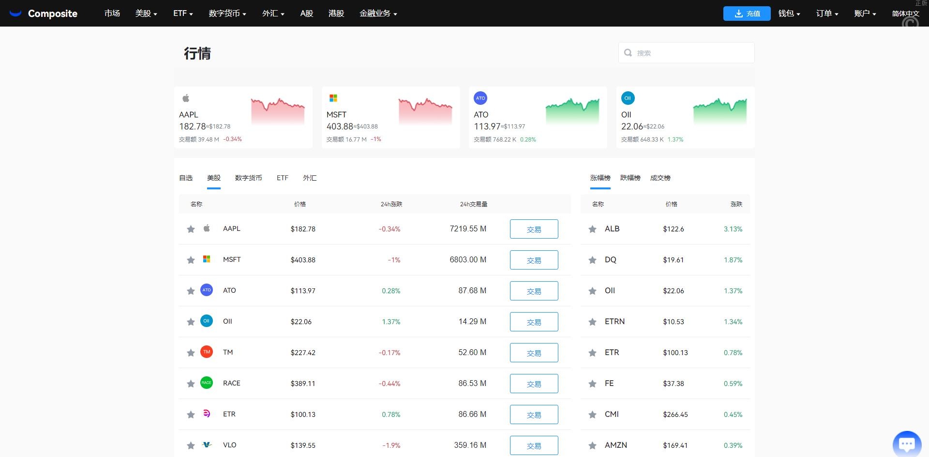Open the chat support bubble icon
The image size is (929, 457).
[907, 443]
